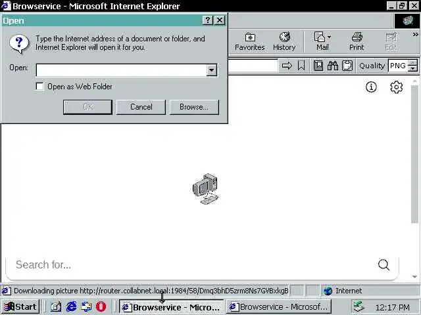Viewport: 421px width, 315px height.
Task: Click the Show Desktop quick launch icon
Action: (x=56, y=306)
